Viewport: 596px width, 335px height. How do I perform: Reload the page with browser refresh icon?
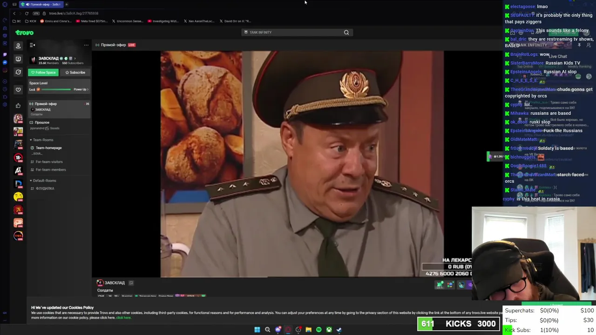click(x=27, y=13)
